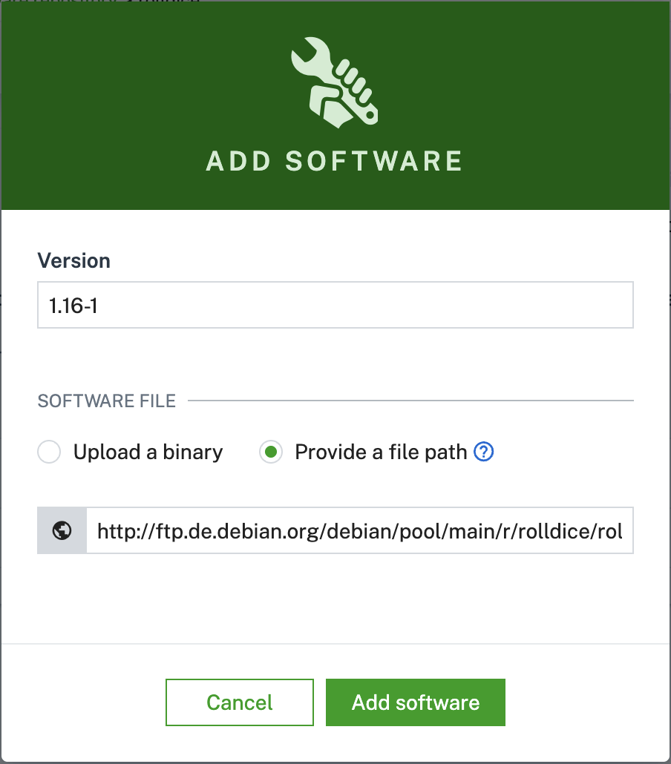
Task: Open the file path help question-mark icon
Action: (x=484, y=452)
